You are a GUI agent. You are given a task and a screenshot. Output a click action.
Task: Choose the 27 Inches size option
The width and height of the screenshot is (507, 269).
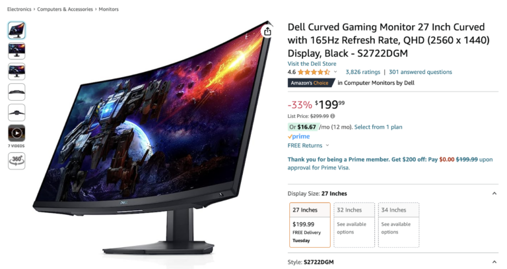(x=310, y=225)
